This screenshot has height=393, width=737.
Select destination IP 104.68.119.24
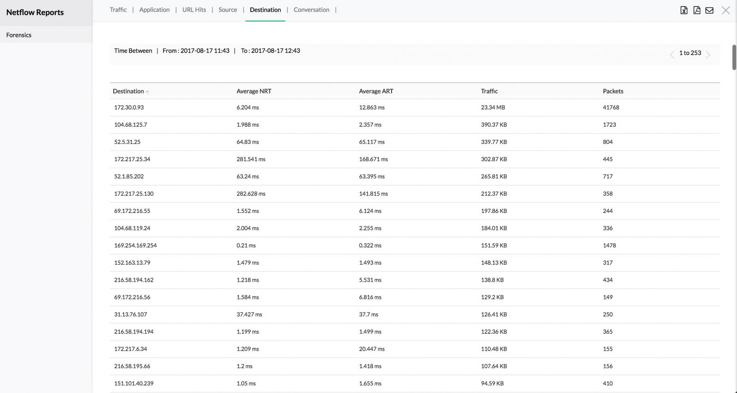(132, 228)
